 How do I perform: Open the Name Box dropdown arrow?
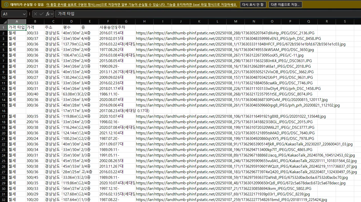click(24, 14)
